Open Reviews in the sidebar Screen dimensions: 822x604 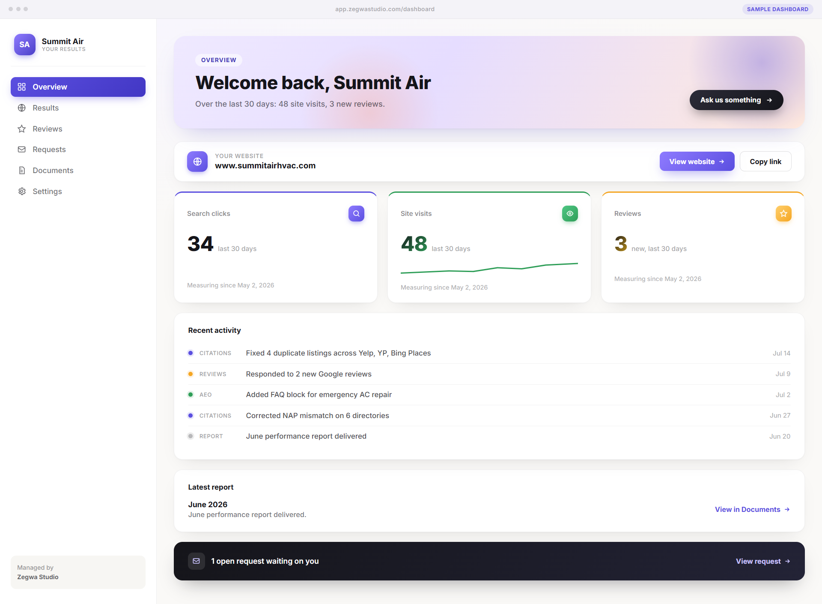pos(78,129)
